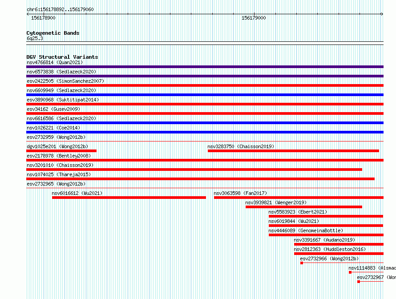Viewport: 396px width, 299px height.
Task: Click the red bar under dgv1025e201
Action: click(61, 151)
